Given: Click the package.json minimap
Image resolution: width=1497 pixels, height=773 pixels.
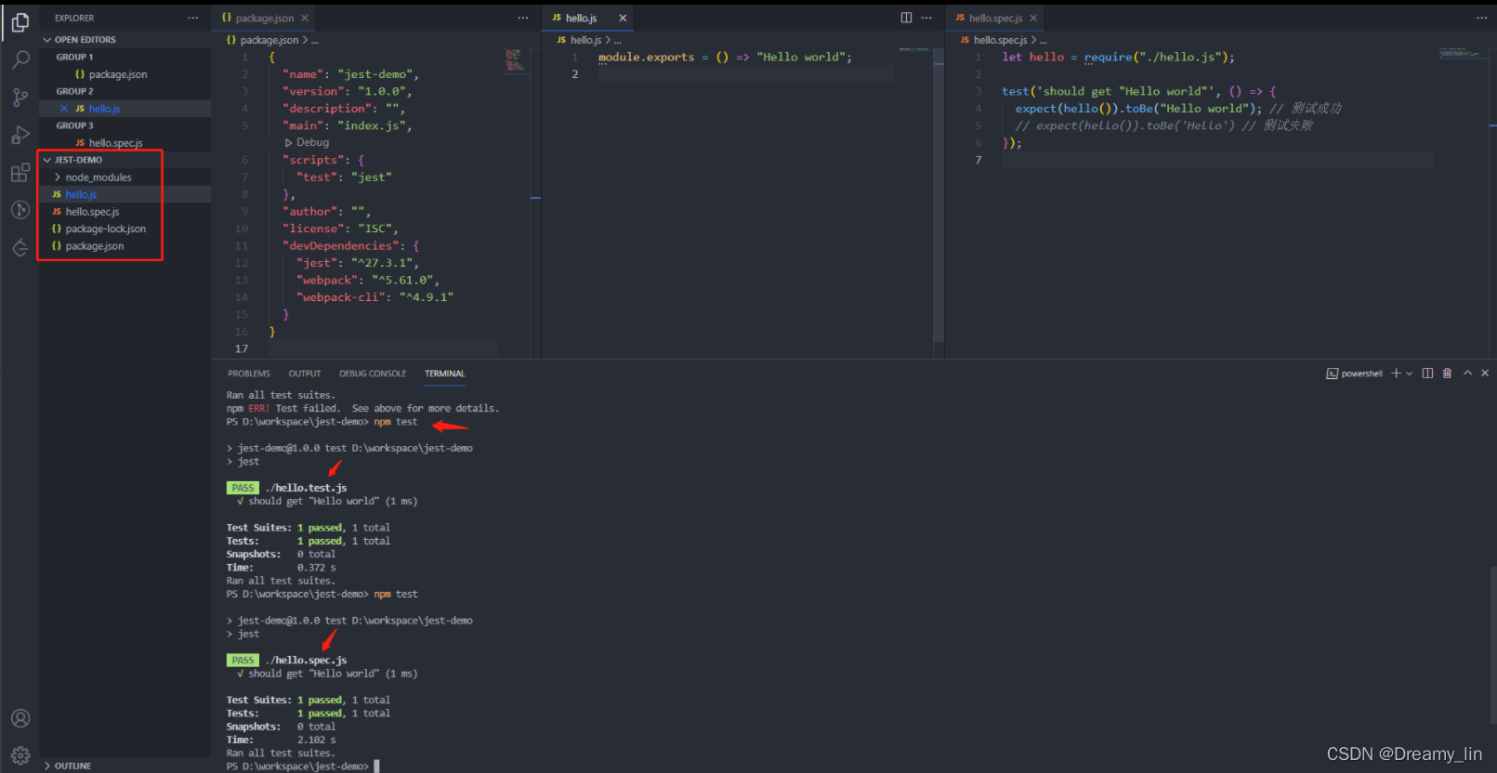Looking at the screenshot, I should click(516, 60).
